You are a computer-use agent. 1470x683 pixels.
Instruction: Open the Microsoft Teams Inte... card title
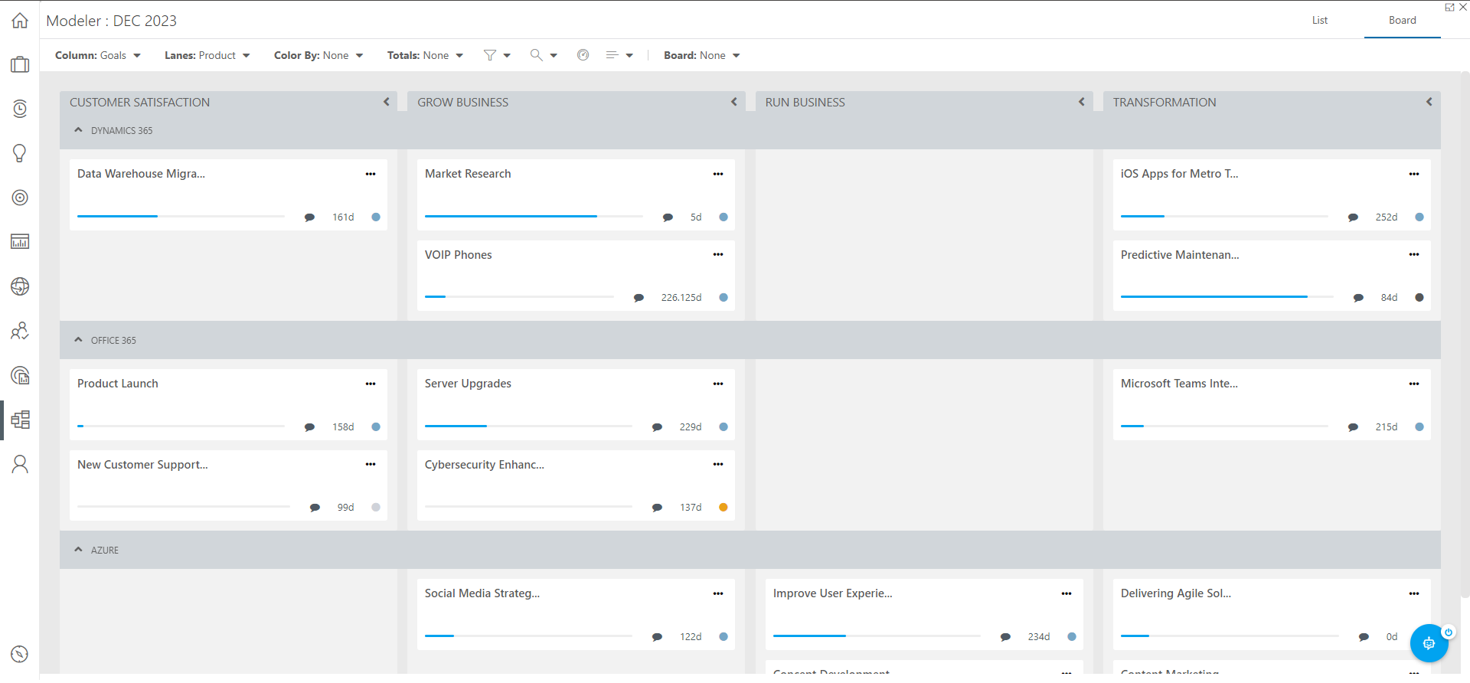pyautogui.click(x=1179, y=384)
